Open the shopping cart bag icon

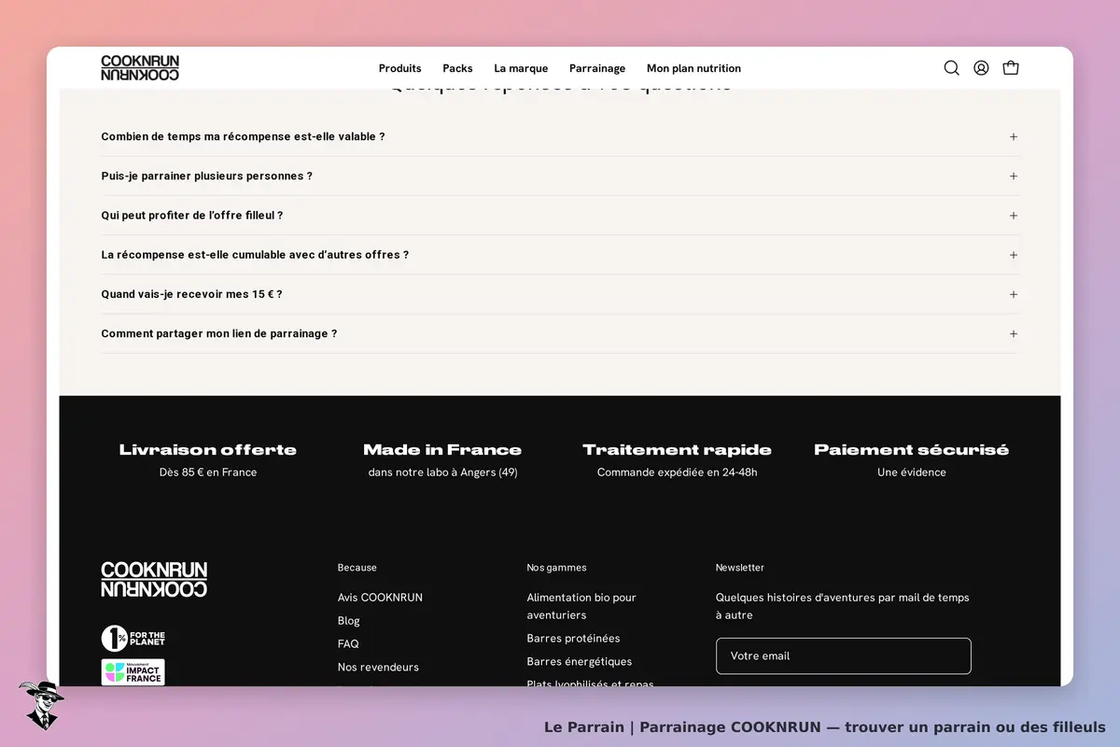[1011, 68]
